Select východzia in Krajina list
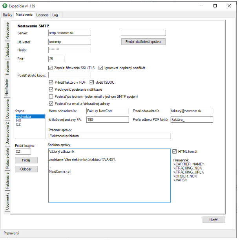This screenshot has width=239, height=240. click(x=30, y=116)
